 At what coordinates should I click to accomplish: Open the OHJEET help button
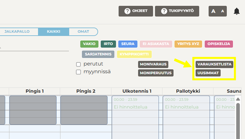pyautogui.click(x=136, y=11)
